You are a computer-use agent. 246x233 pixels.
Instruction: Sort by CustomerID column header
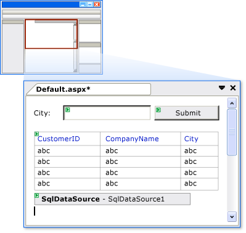(x=59, y=139)
